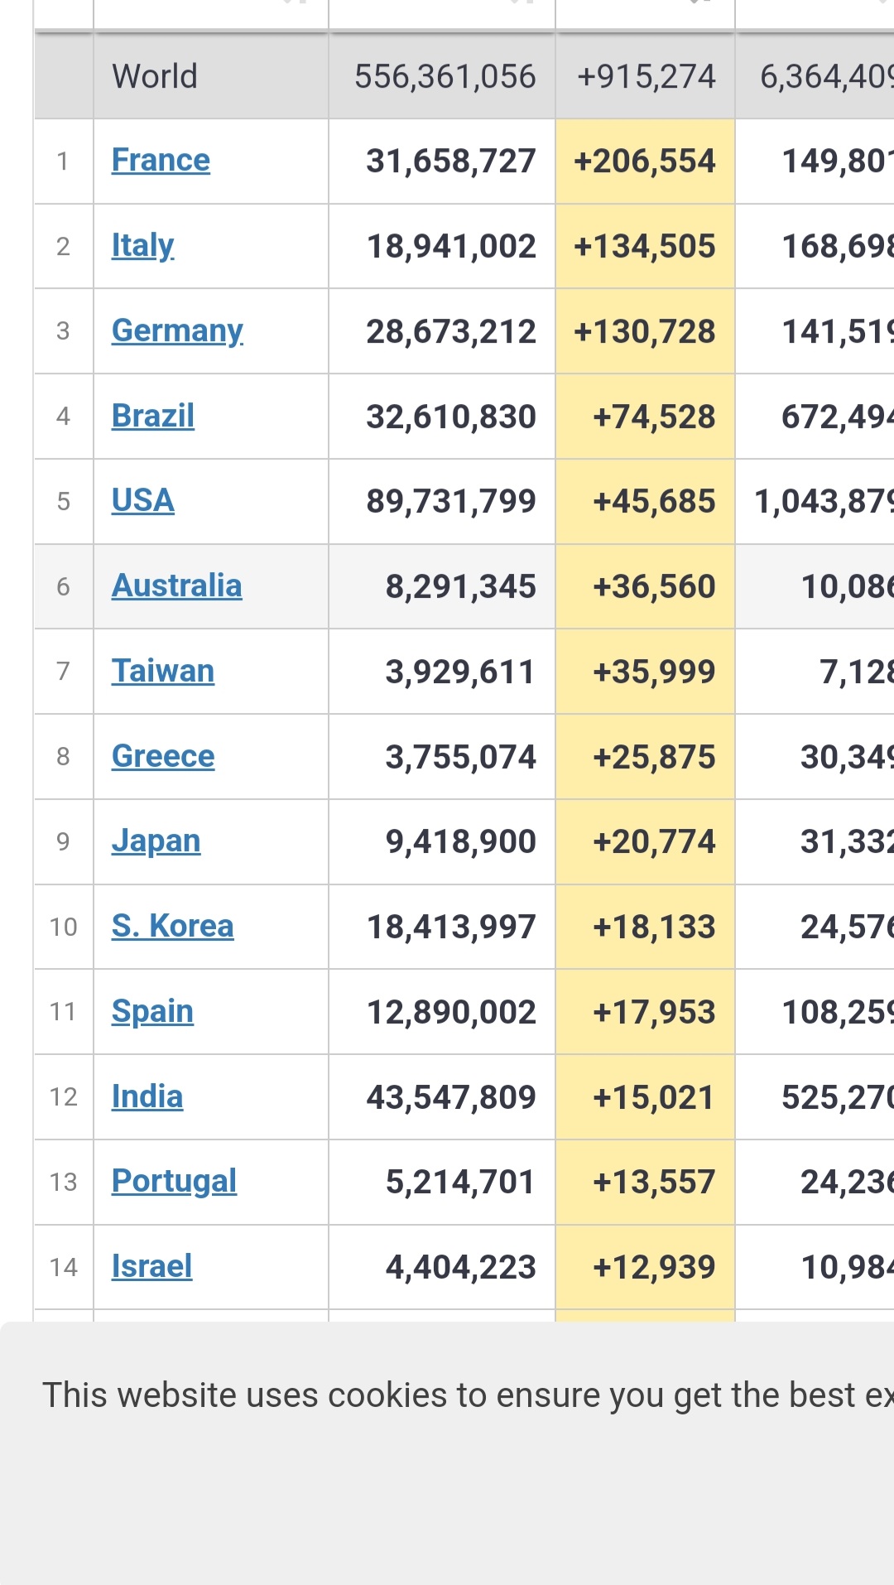Open the India country page
Viewport: 894px width, 1585px height.
coord(147,1096)
